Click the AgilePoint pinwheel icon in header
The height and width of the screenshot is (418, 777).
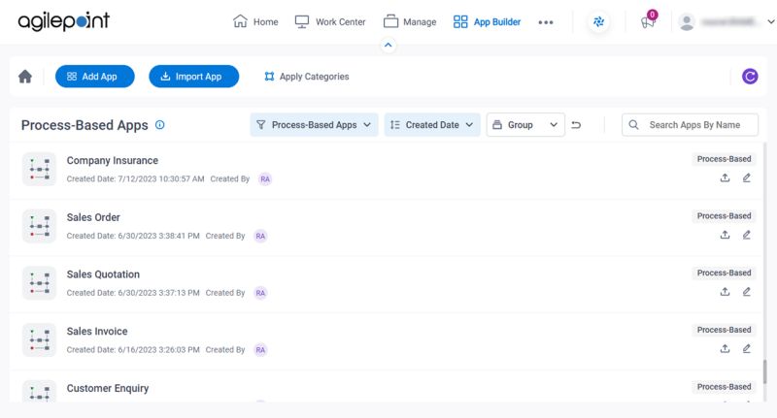[598, 21]
